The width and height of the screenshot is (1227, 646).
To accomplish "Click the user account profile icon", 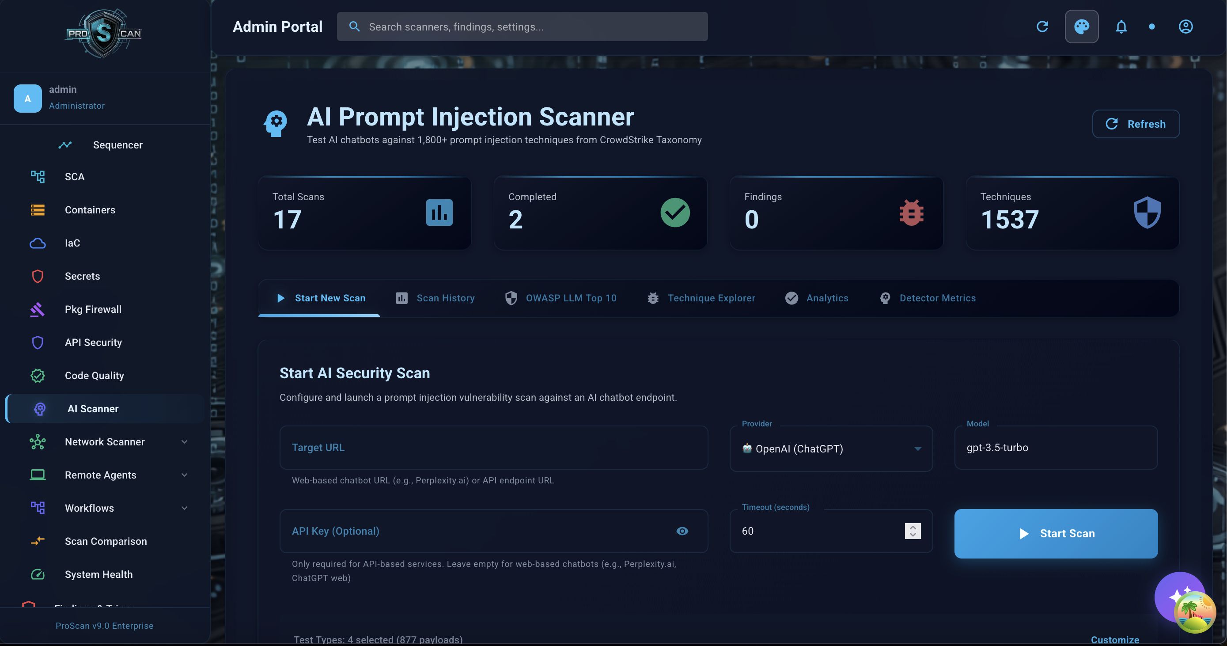I will [1185, 27].
